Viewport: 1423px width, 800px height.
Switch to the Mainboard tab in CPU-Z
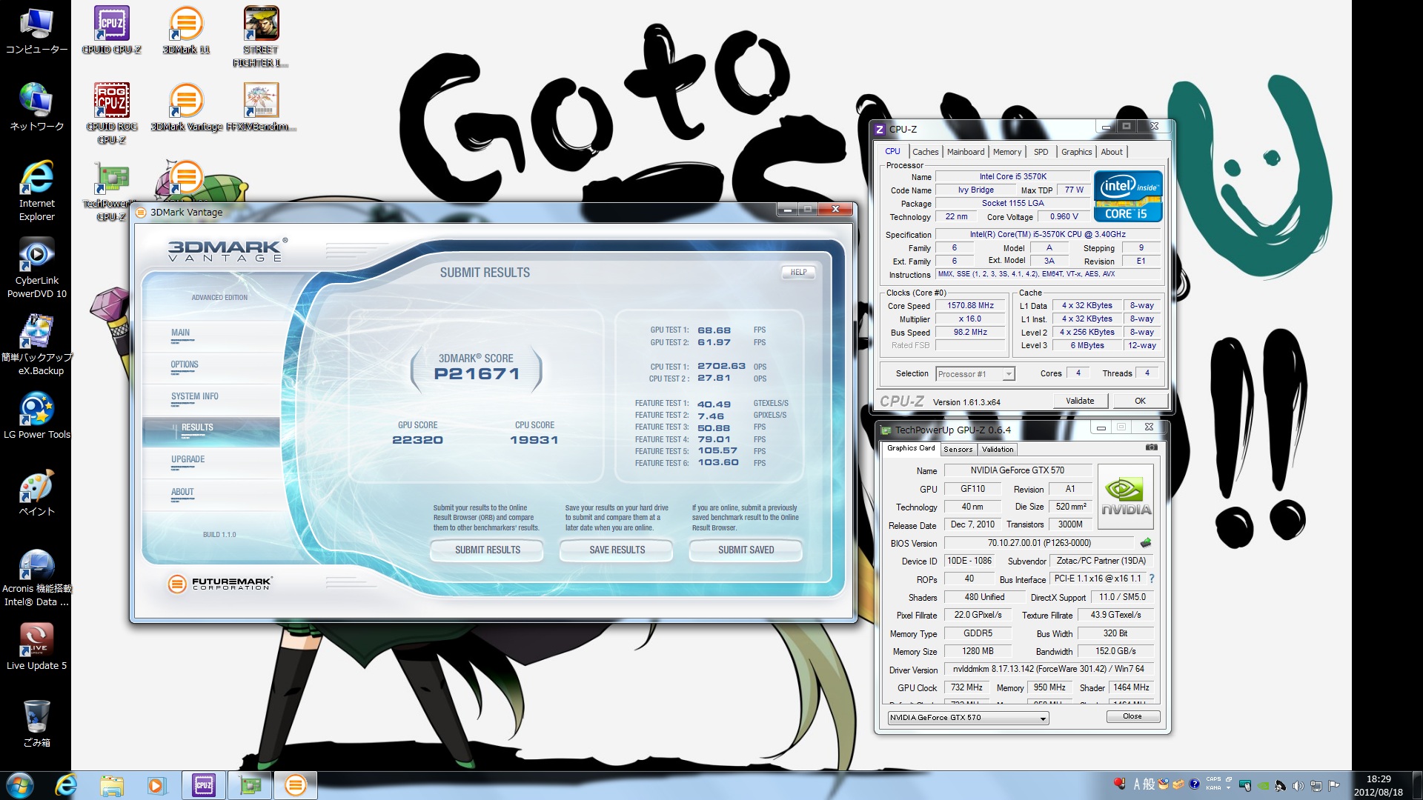[965, 152]
